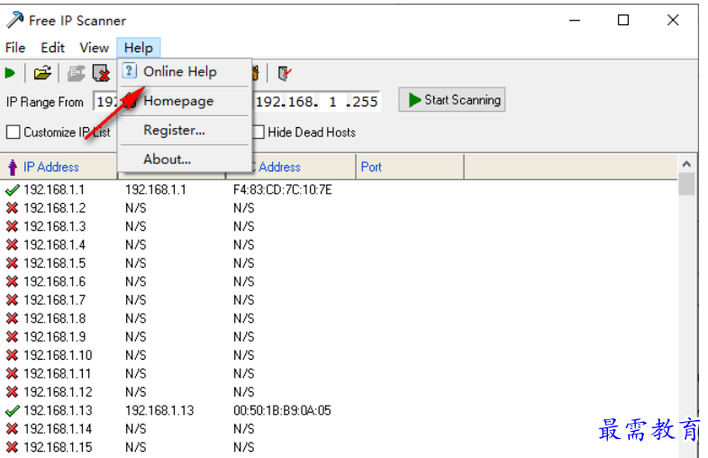Click the red X icon for 192.168.1.14
This screenshot has height=458, width=708.
coord(13,428)
